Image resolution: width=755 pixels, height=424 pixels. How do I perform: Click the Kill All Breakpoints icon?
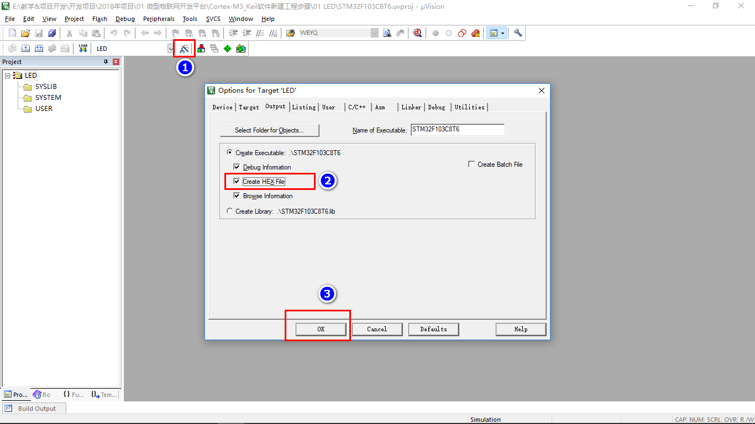pyautogui.click(x=475, y=33)
